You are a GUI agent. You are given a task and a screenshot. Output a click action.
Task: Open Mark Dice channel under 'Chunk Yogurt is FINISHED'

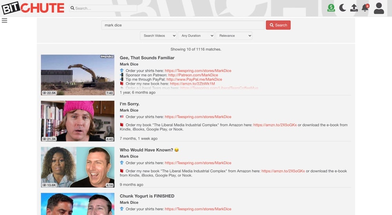[129, 202]
